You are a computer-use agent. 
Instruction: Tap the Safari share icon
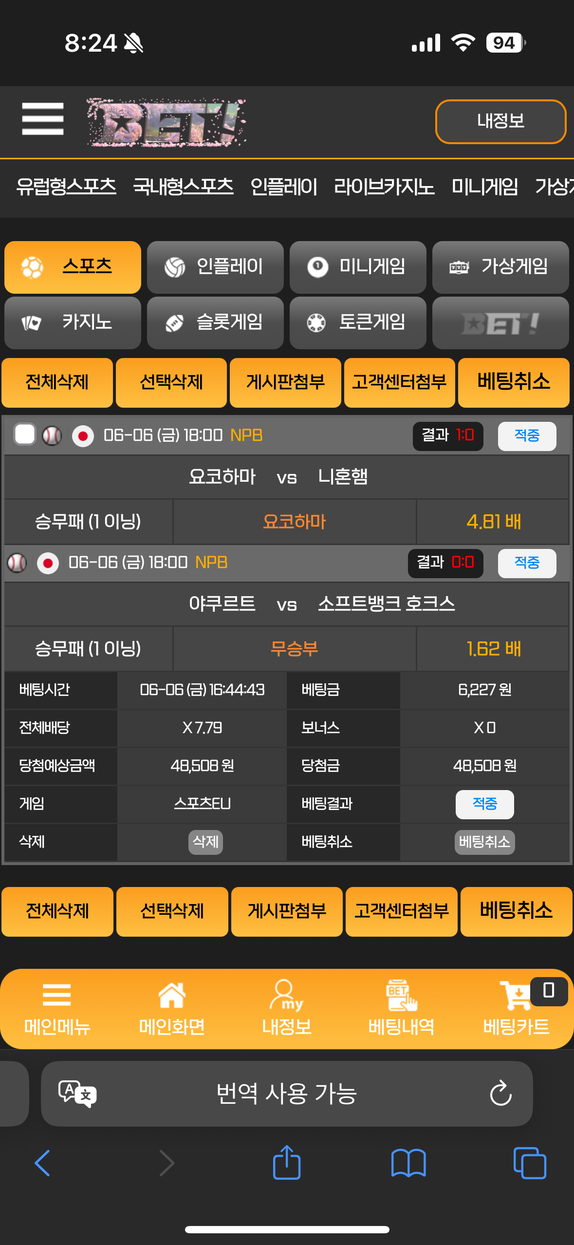pyautogui.click(x=287, y=1162)
